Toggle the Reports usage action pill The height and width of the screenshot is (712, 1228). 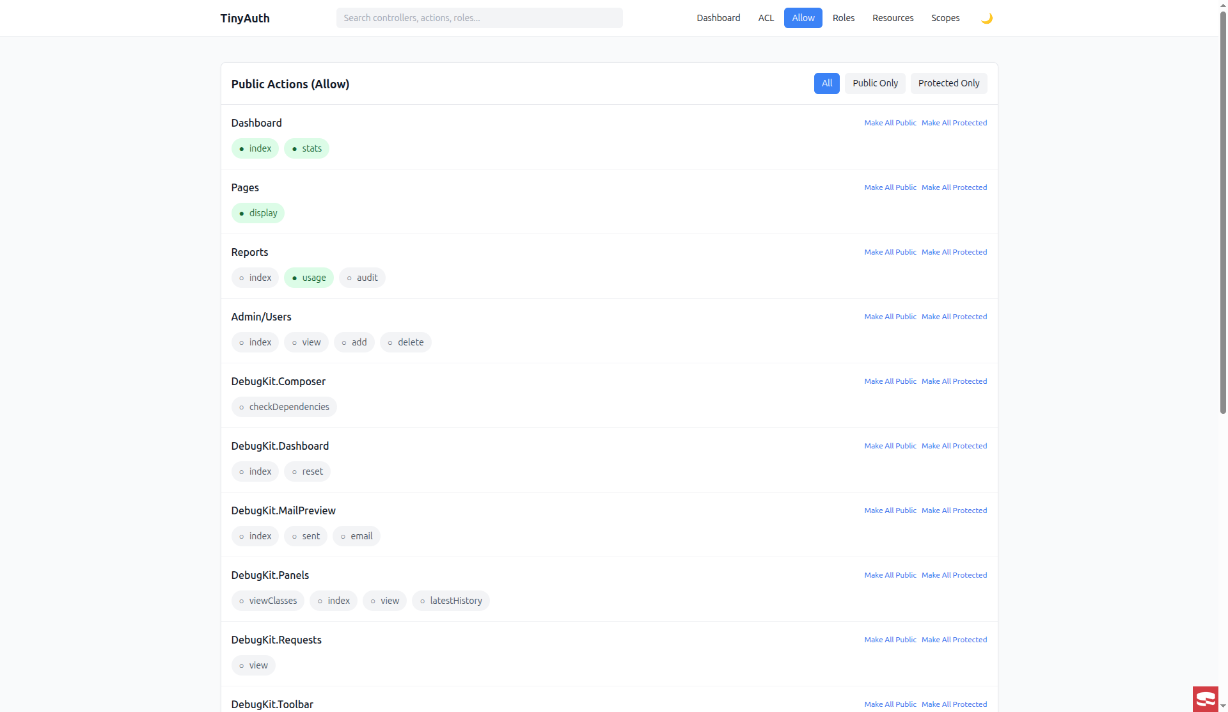(309, 278)
